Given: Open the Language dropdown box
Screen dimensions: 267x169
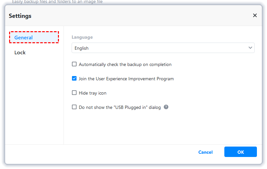Looking at the screenshot, I should click(163, 48).
